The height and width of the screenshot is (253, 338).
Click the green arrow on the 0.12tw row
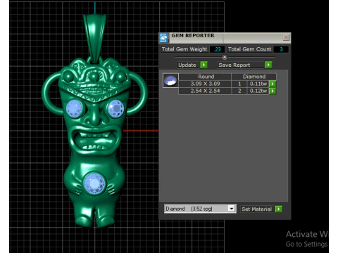click(273, 91)
